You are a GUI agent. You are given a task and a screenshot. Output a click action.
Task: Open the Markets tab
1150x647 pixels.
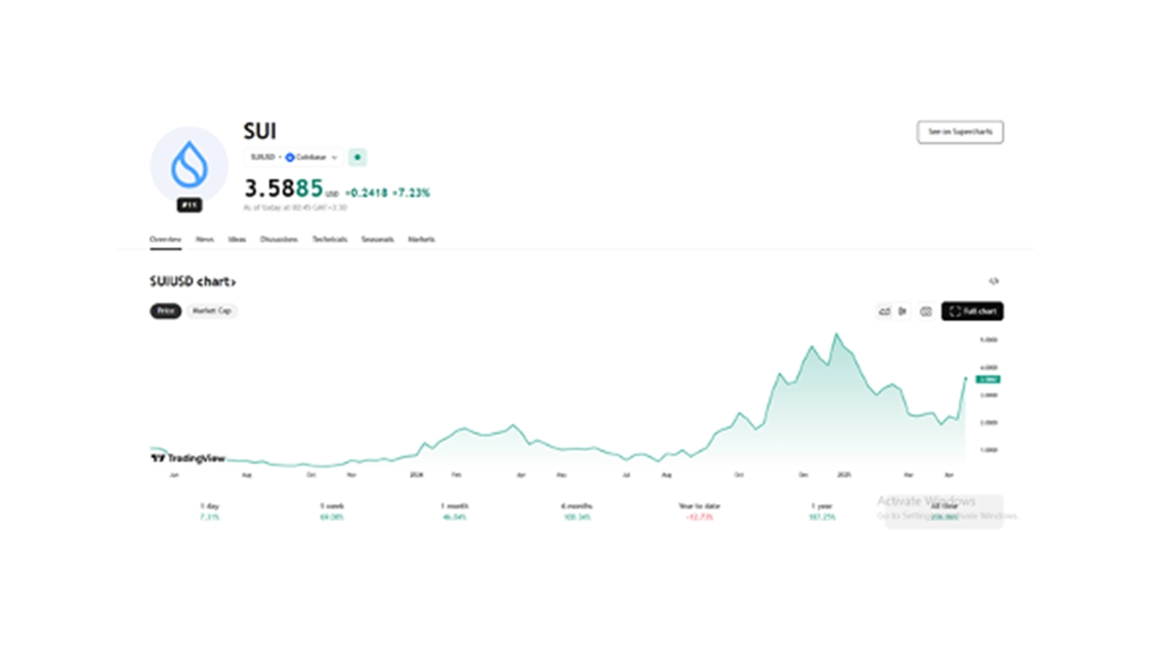point(421,240)
